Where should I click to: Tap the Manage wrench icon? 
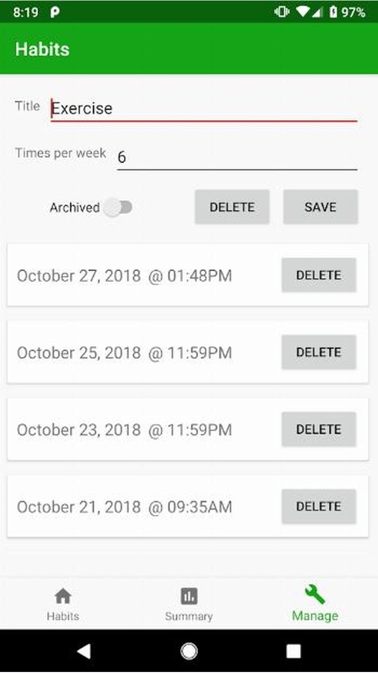pos(314,594)
